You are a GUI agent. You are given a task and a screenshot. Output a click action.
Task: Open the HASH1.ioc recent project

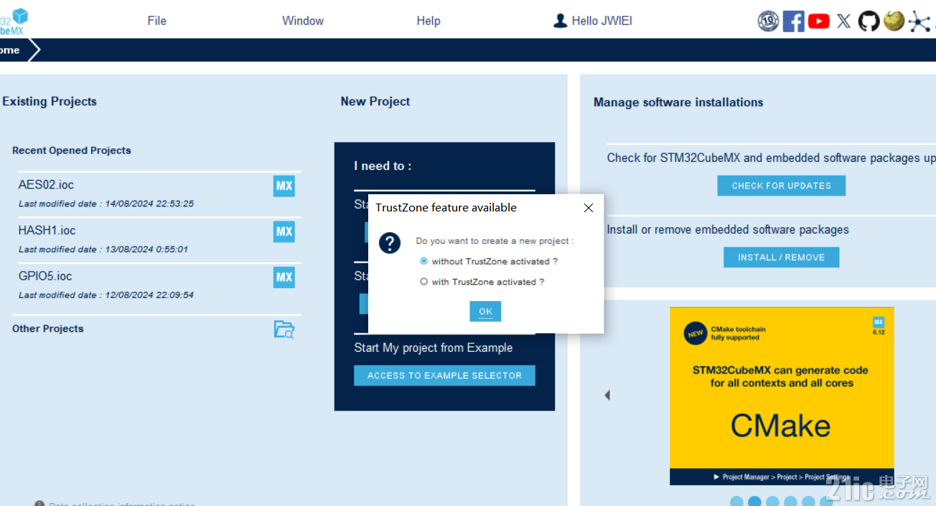pos(47,231)
